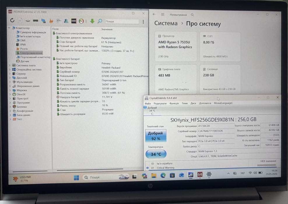Screen dimensions: 288x204
Task: Click the green download arrow icon in AIDA64
Action: pos(92,21)
